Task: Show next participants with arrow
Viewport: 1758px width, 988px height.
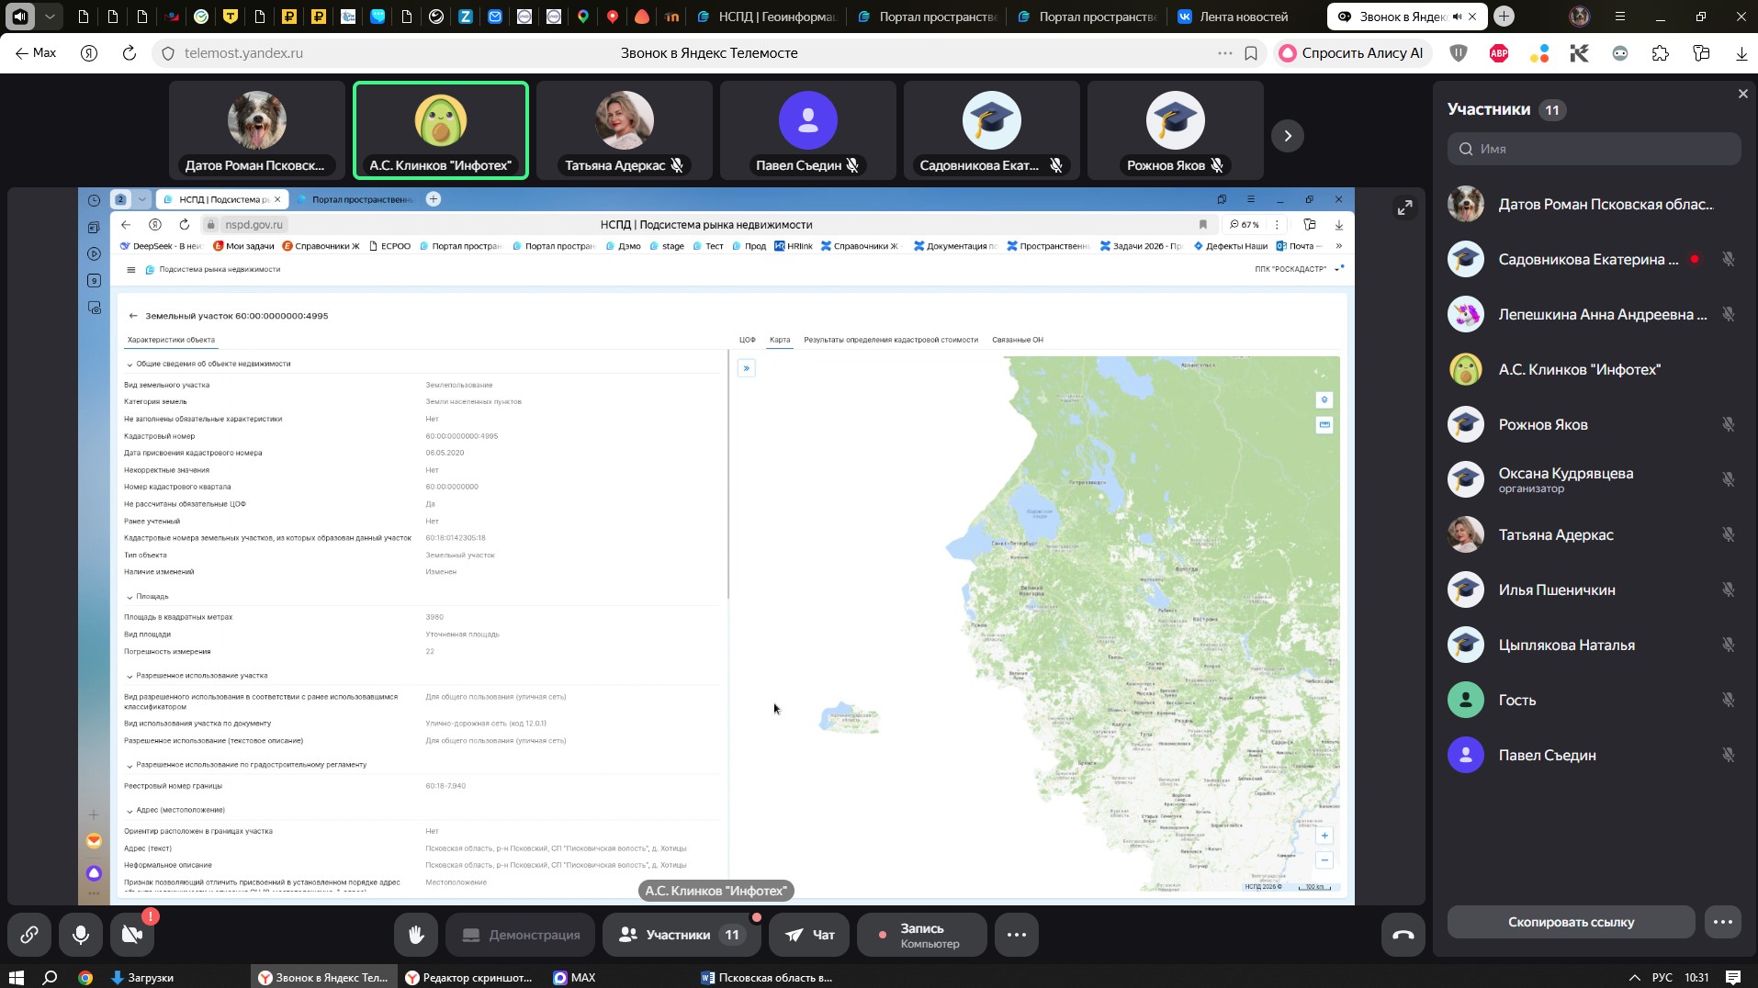Action: [x=1287, y=136]
